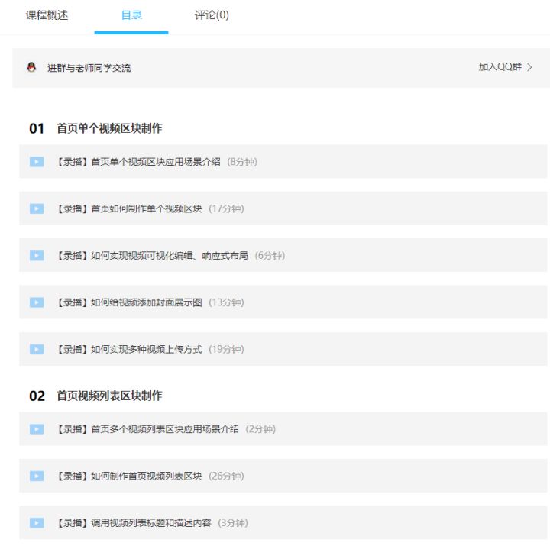Screen dimensions: 550x546
Task: Switch to the 课程概述 tab
Action: click(x=47, y=15)
